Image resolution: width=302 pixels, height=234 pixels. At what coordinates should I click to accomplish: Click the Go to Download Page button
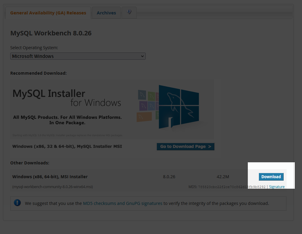pos(185,146)
